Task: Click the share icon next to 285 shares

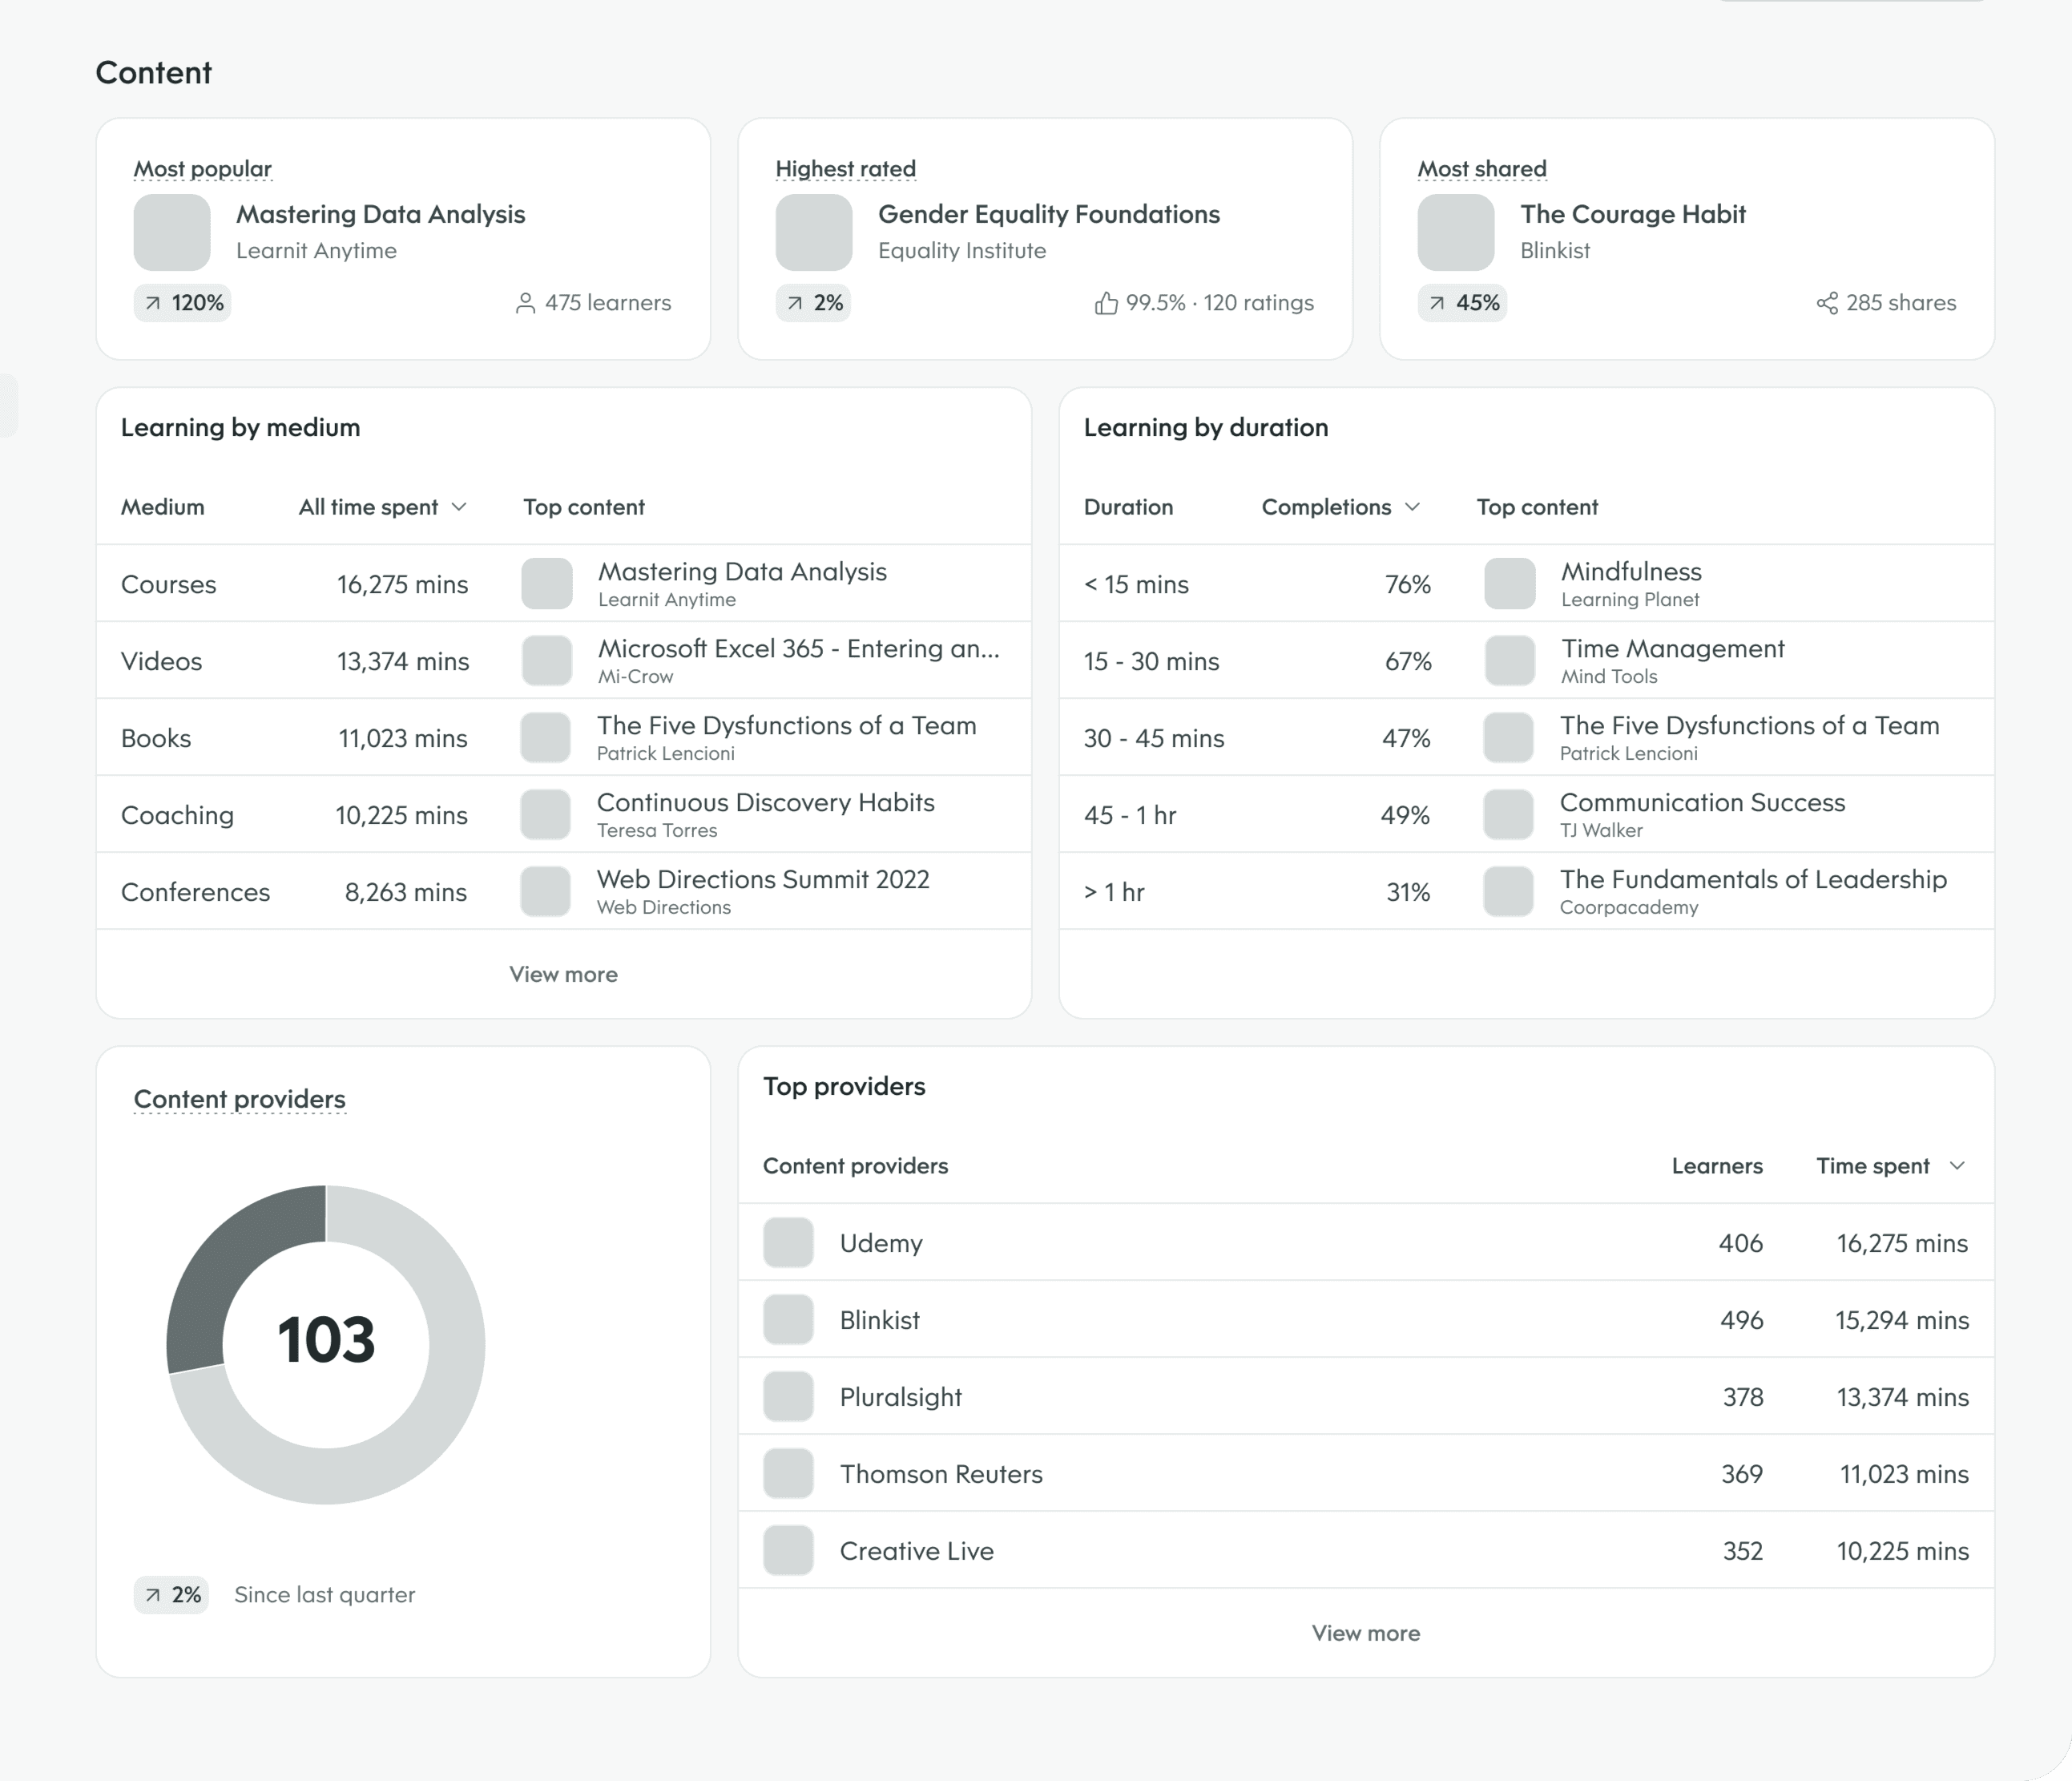Action: coord(1828,302)
